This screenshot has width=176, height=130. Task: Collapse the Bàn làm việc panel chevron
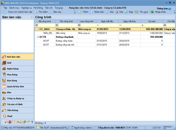(32, 17)
